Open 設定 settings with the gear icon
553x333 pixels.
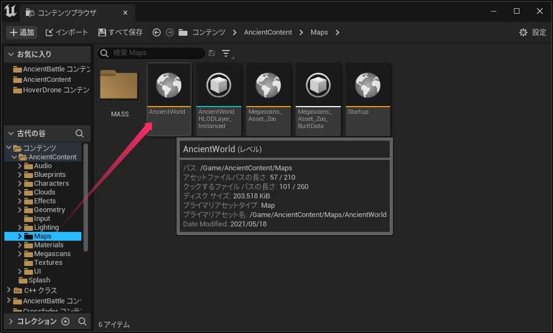pyautogui.click(x=533, y=32)
